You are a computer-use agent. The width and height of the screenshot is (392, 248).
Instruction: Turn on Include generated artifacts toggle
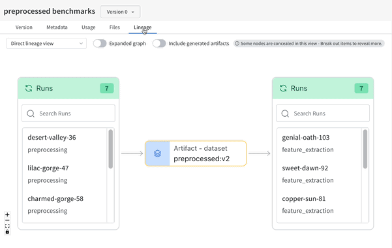coord(159,44)
